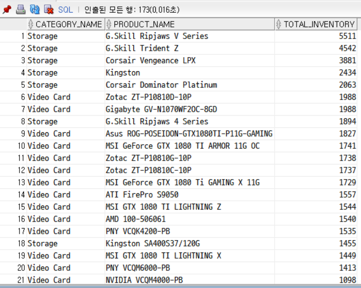
Task: Select MSI GTX 1080 TI LIGHTNING Z cell
Action: point(190,207)
